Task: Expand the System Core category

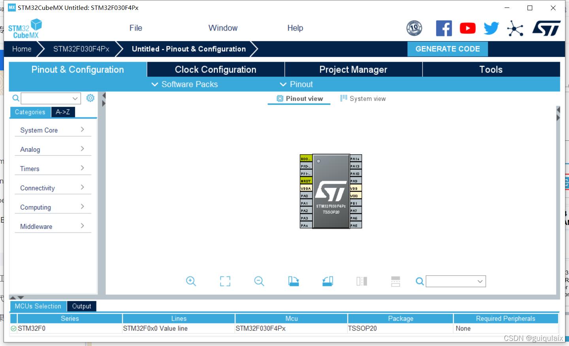Action: coord(53,130)
